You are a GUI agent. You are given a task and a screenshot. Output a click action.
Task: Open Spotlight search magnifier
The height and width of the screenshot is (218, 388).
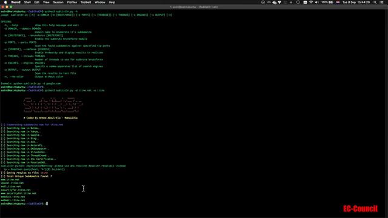[x=375, y=2]
